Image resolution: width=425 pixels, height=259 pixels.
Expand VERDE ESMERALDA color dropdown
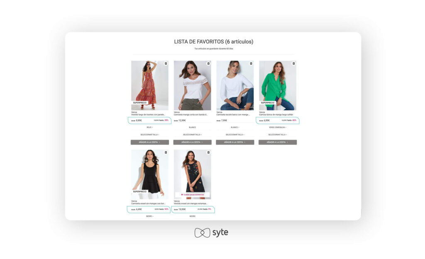coord(278,127)
